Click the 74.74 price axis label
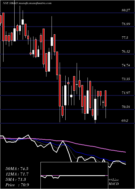The image size is (135, 189). pos(126,65)
